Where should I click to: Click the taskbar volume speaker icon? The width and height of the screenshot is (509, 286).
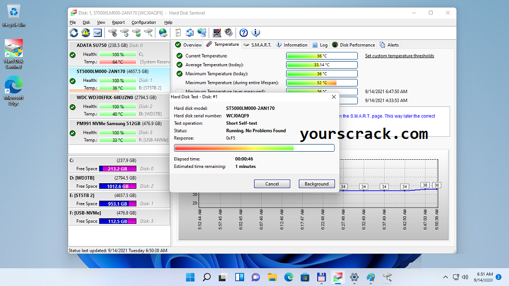tap(465, 277)
